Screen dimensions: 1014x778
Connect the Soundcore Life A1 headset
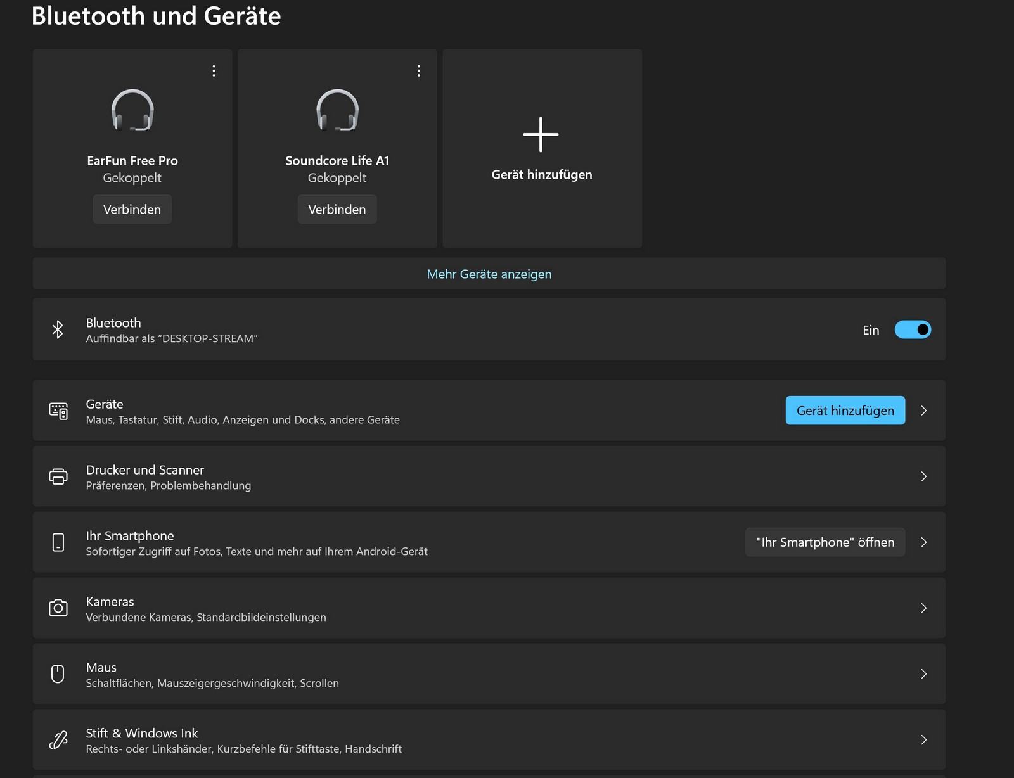337,209
